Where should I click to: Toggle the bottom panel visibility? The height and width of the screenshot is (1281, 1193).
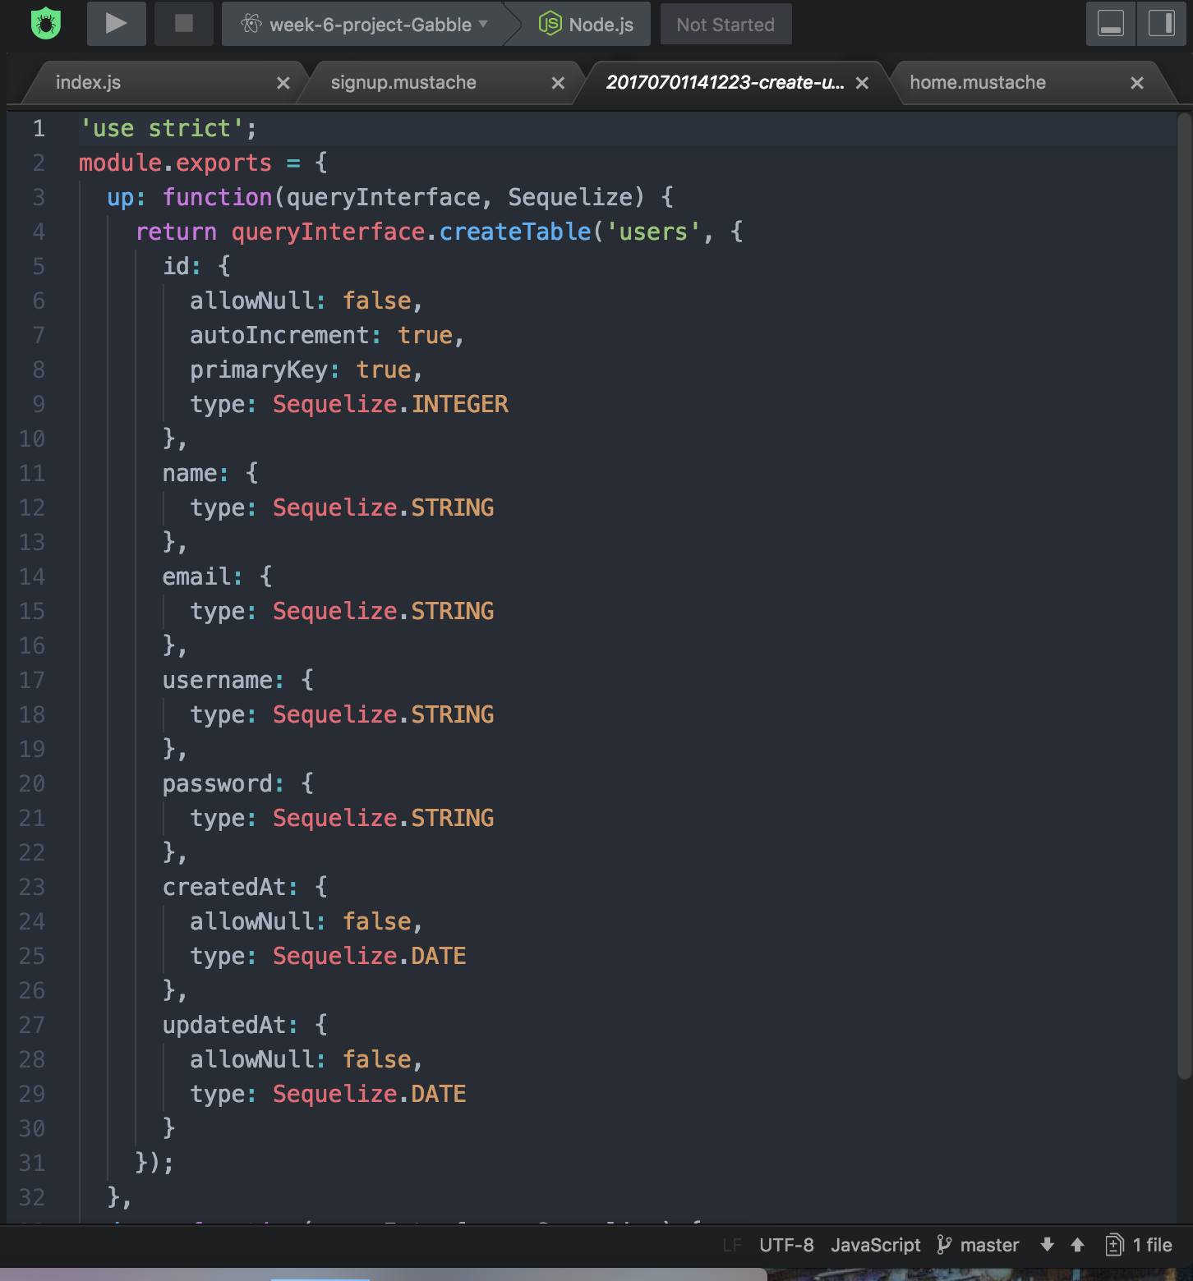[1111, 24]
